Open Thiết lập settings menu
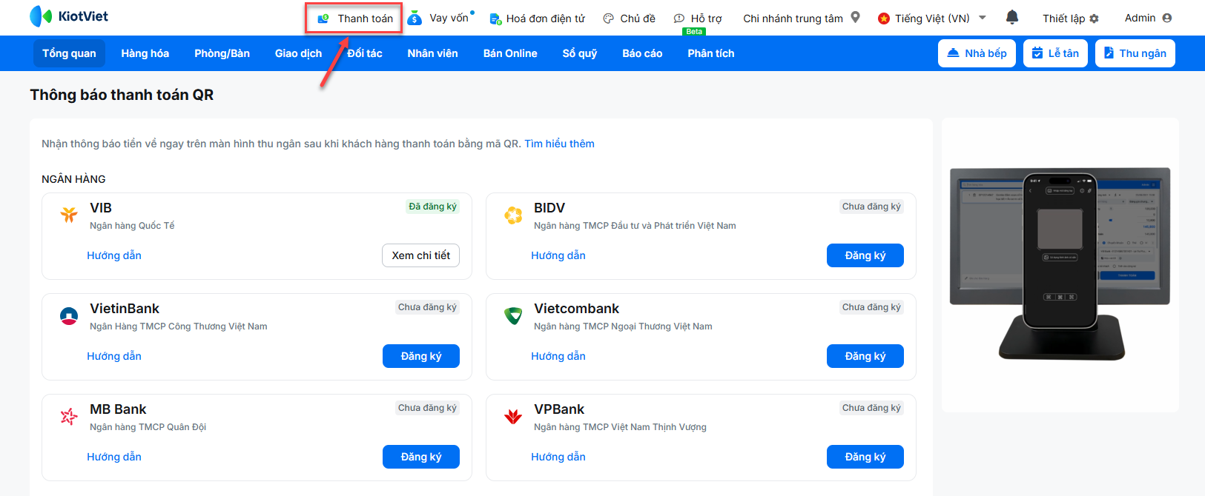Screen dimensions: 1205x496 [1071, 19]
